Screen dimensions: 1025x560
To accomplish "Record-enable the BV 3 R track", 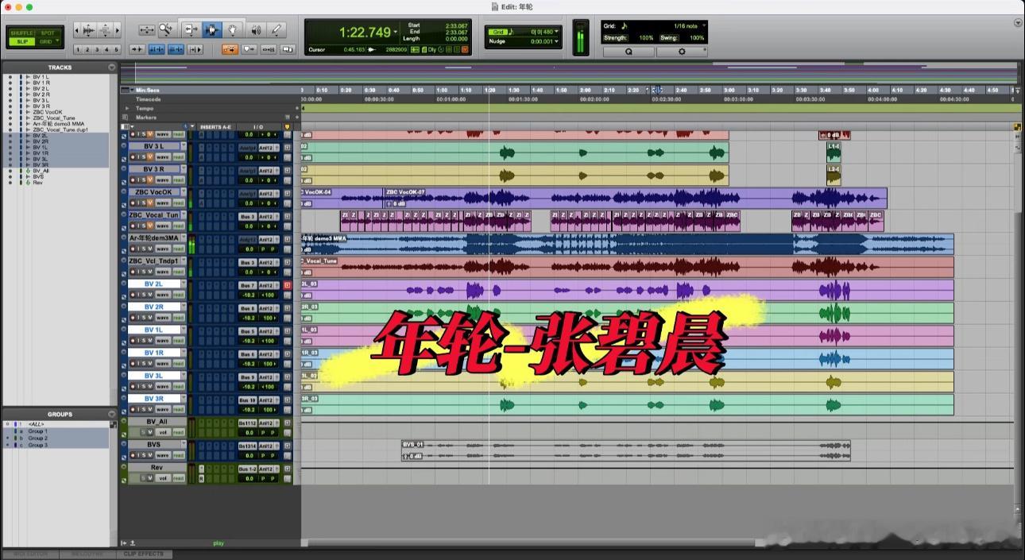I will (133, 180).
